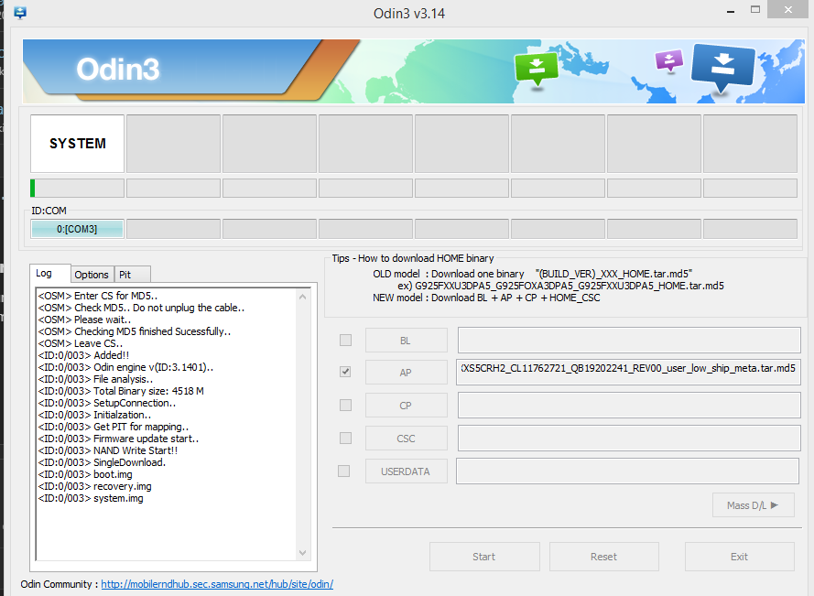814x596 pixels.
Task: Click log line 'boot.img'
Action: [84, 474]
